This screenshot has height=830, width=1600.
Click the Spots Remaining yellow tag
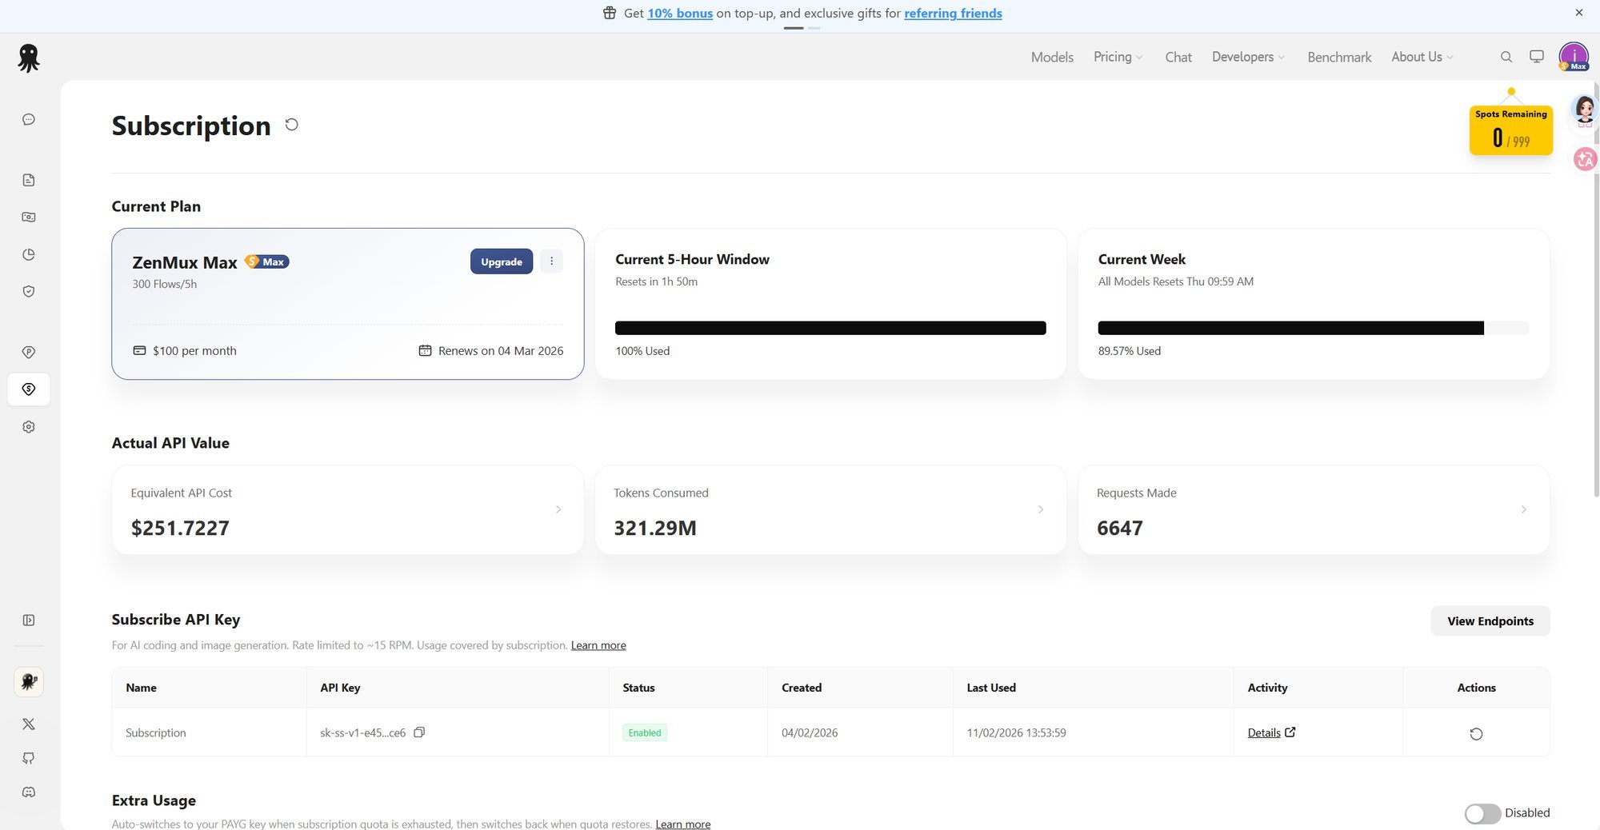pos(1511,130)
